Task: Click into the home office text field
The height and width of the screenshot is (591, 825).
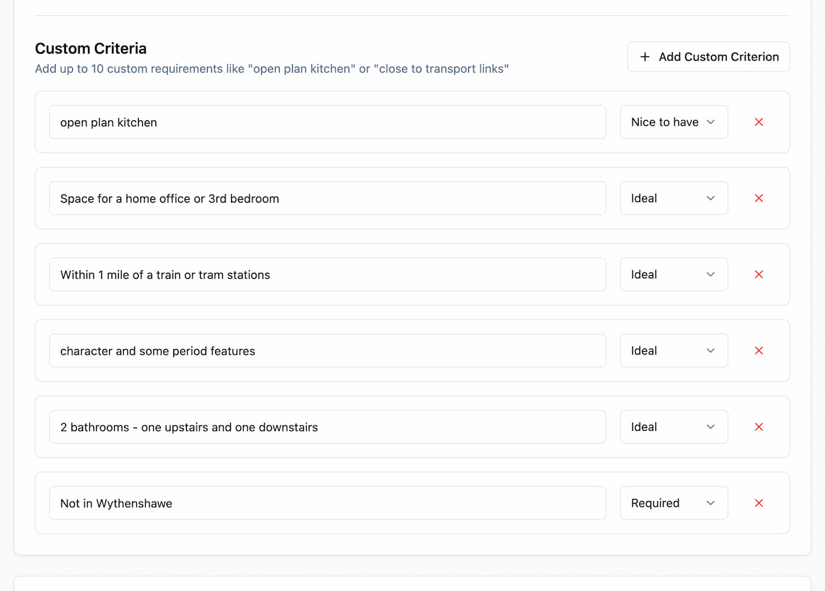Action: (327, 199)
